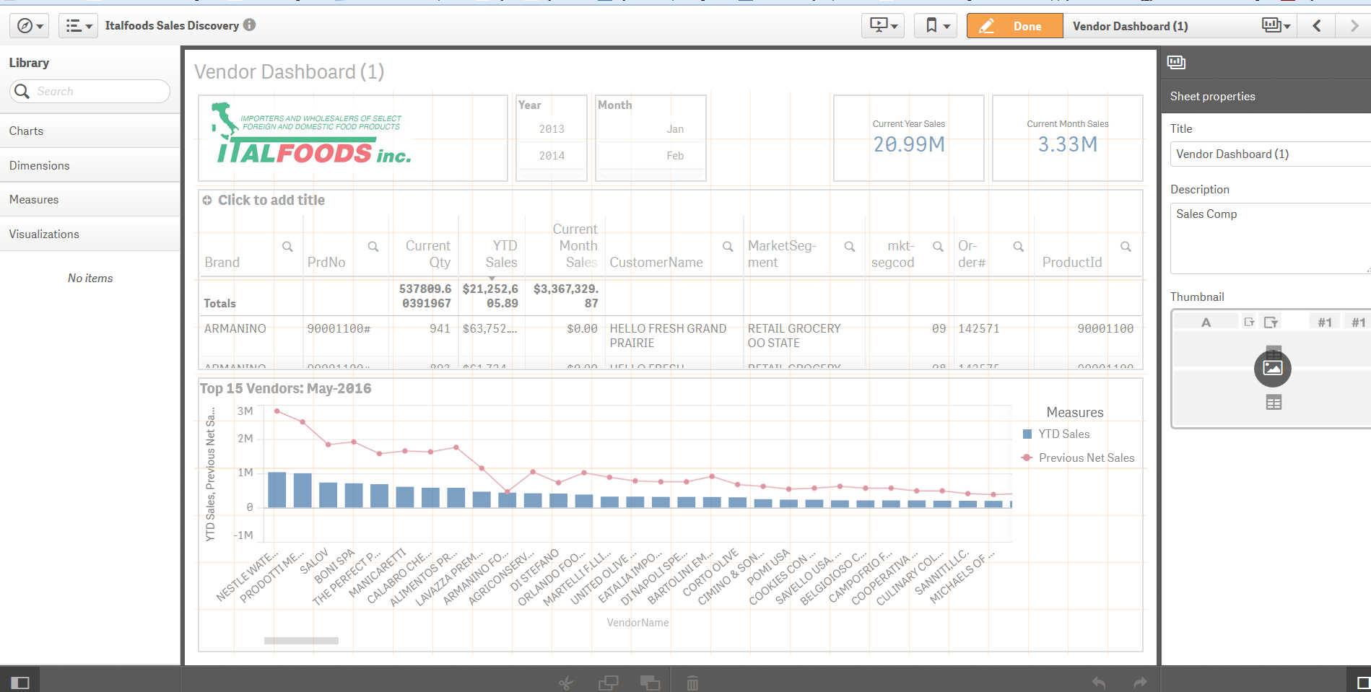Go to the previous sheet
The height and width of the screenshot is (692, 1371).
[1317, 26]
